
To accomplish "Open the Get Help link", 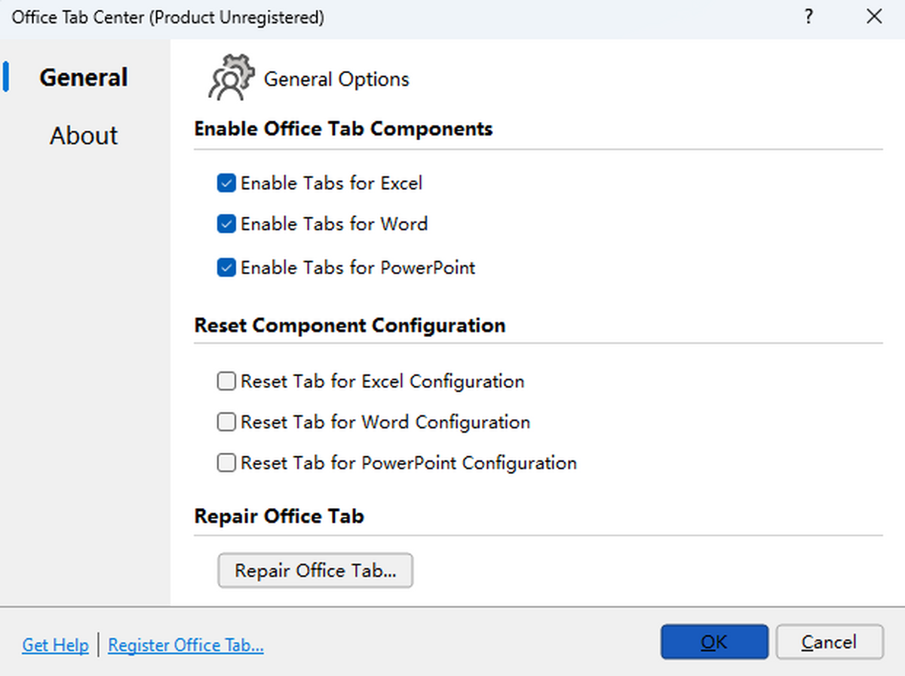I will (55, 645).
